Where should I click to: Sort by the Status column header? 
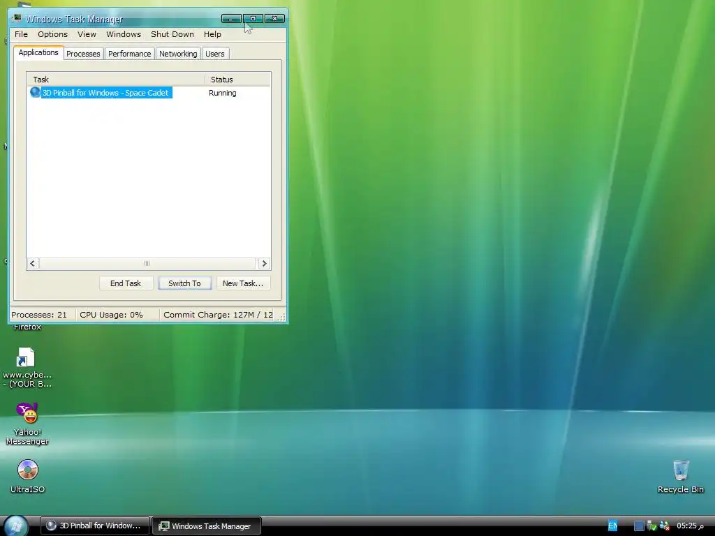237,80
